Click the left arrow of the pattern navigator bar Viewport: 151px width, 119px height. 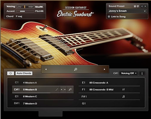46,69
